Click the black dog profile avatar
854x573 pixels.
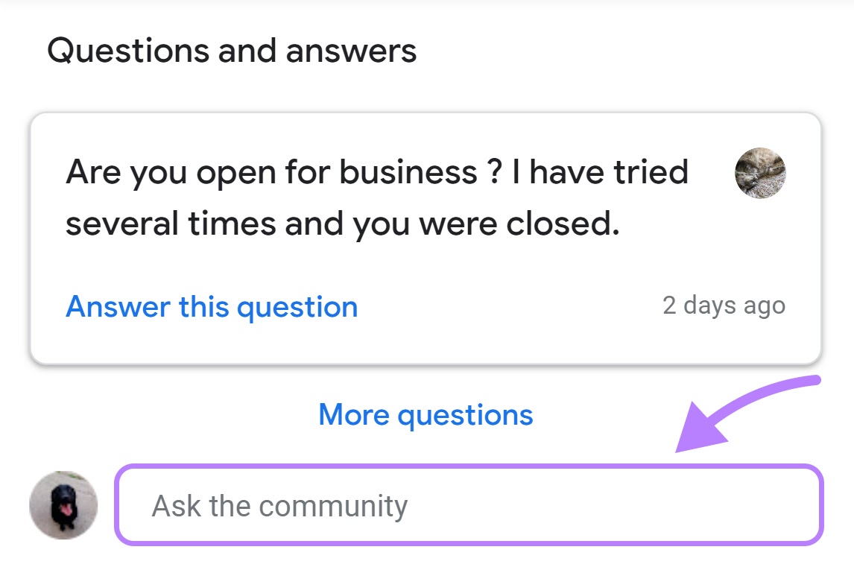(63, 505)
